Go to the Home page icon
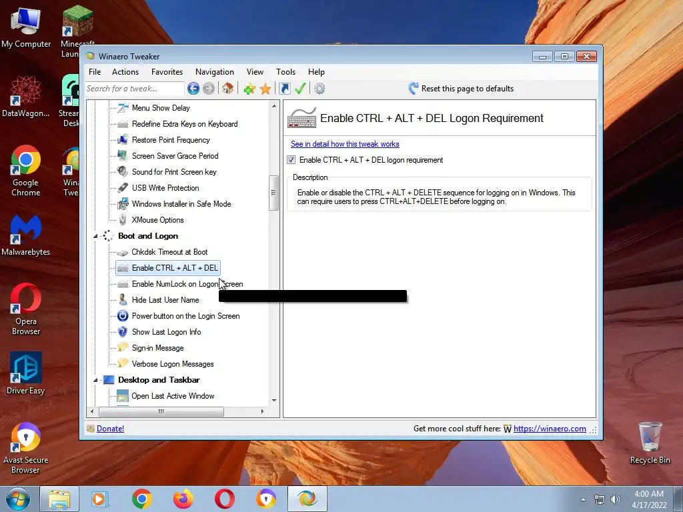 pos(227,89)
